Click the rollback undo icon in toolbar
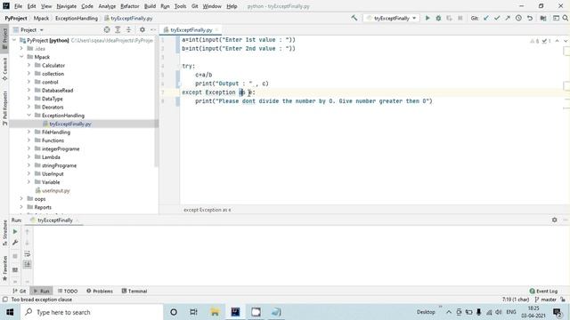This screenshot has width=570, height=320. point(530,18)
